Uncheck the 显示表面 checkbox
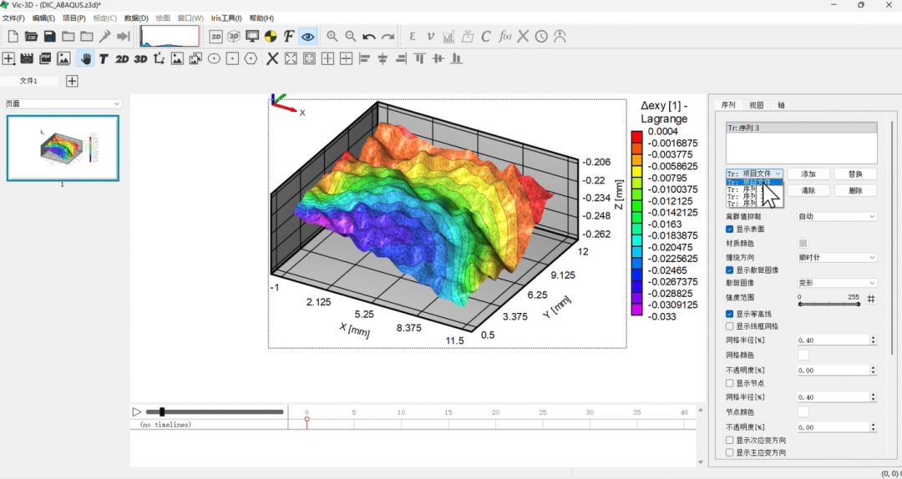Screen dimensions: 902x479 tap(730, 229)
